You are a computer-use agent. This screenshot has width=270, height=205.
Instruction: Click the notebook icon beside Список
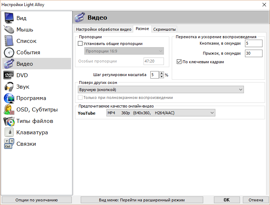point(9,41)
